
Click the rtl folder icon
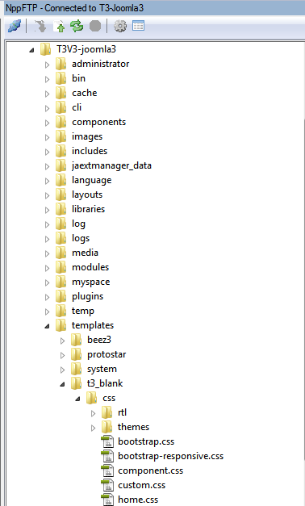(107, 412)
